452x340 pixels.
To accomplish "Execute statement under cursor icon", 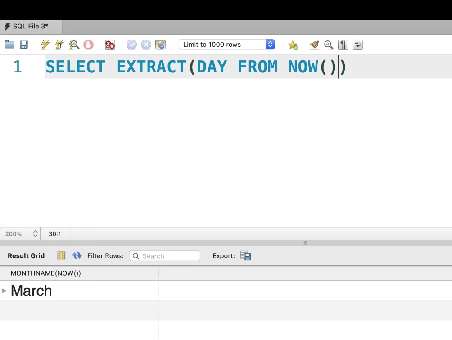I will (59, 45).
